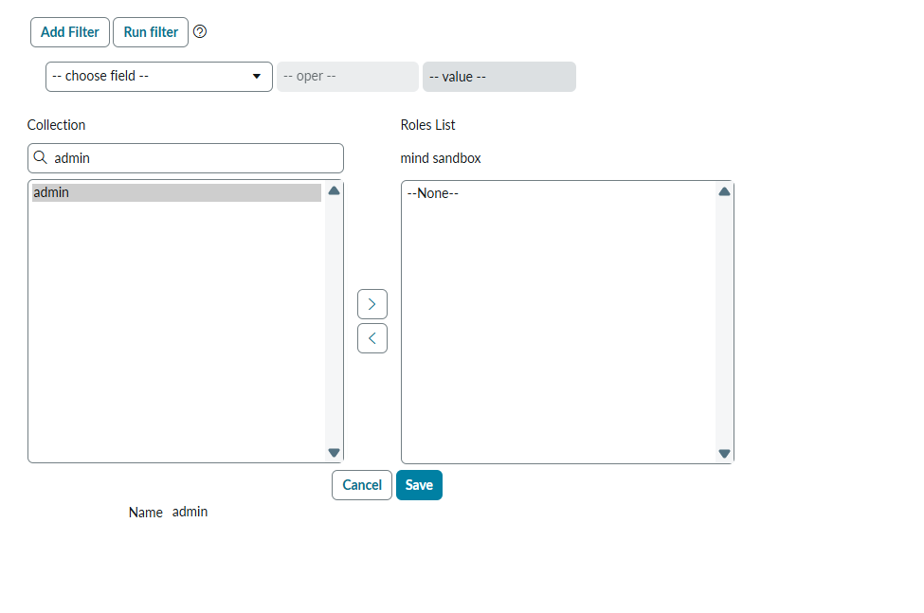Focus the Collection search box containing admin

[194, 158]
